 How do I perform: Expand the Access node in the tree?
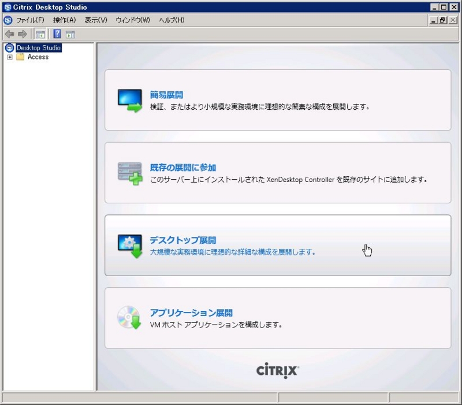coord(11,57)
